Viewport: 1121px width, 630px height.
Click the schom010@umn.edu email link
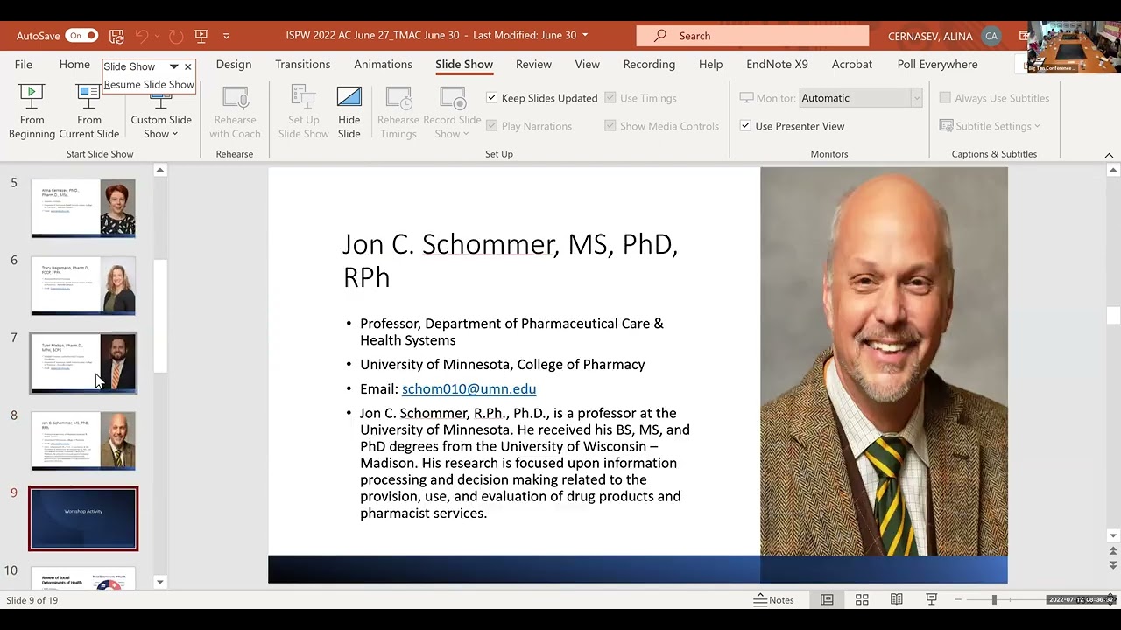tap(469, 389)
